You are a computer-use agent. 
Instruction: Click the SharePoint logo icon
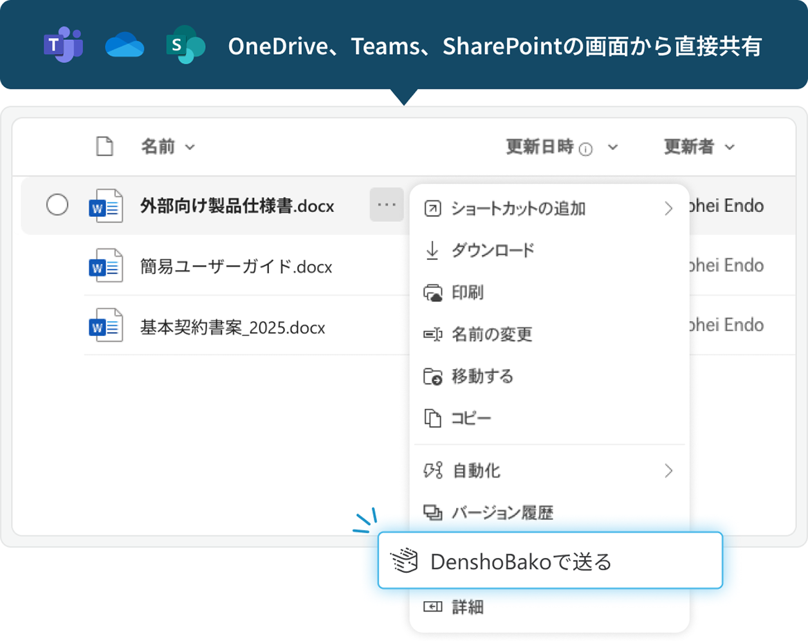pos(185,45)
